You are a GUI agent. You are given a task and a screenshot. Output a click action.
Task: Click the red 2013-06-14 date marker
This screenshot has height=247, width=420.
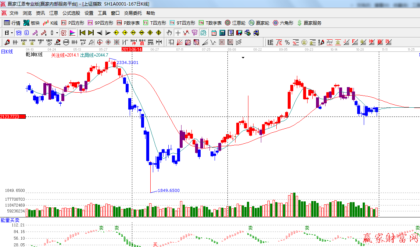[x=132, y=49]
